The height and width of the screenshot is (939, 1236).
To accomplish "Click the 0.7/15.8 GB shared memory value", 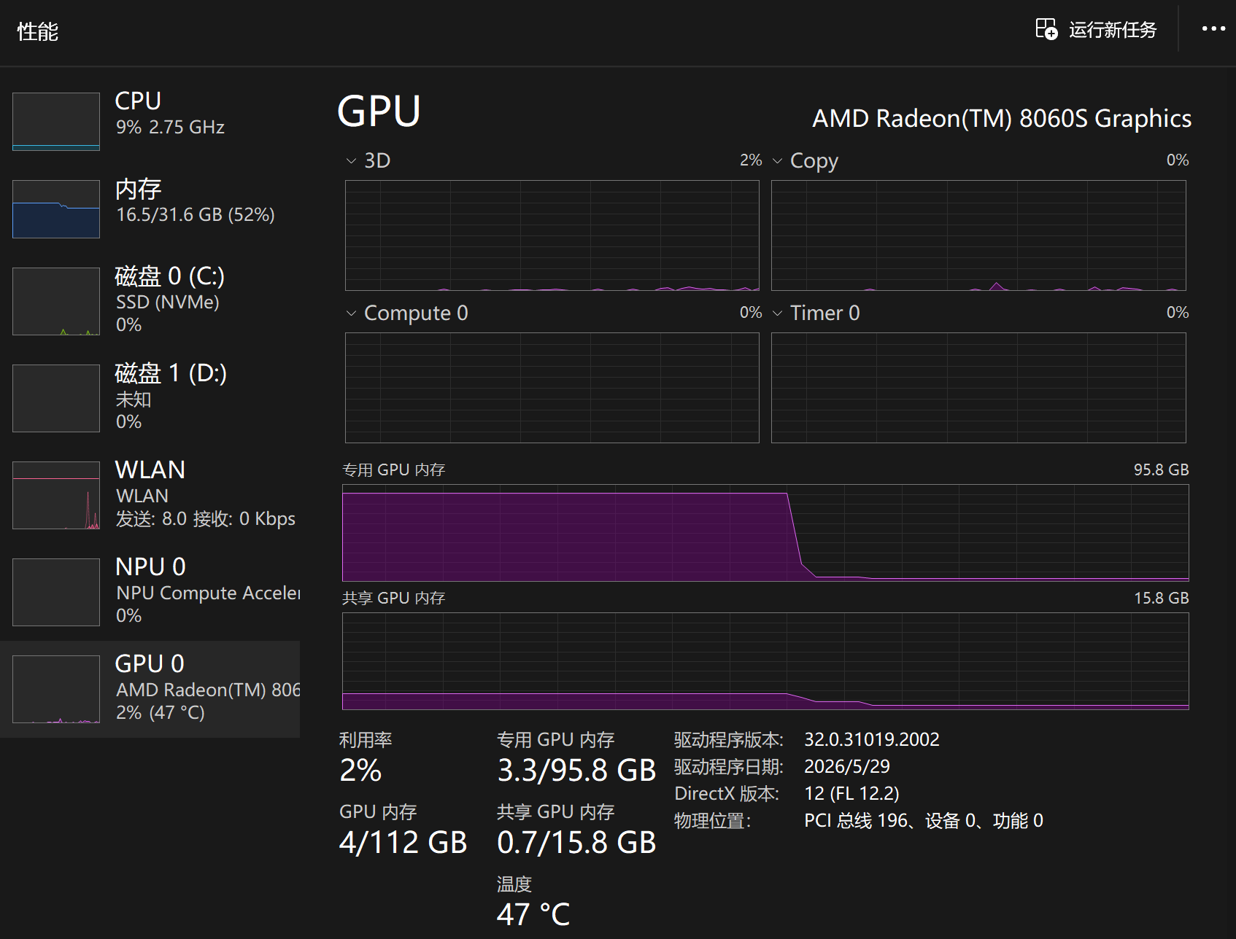I will (x=576, y=843).
